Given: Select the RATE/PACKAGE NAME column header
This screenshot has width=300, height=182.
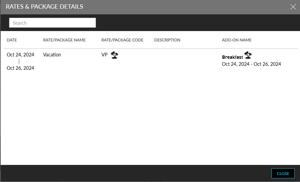Looking at the screenshot, I should pos(64,40).
